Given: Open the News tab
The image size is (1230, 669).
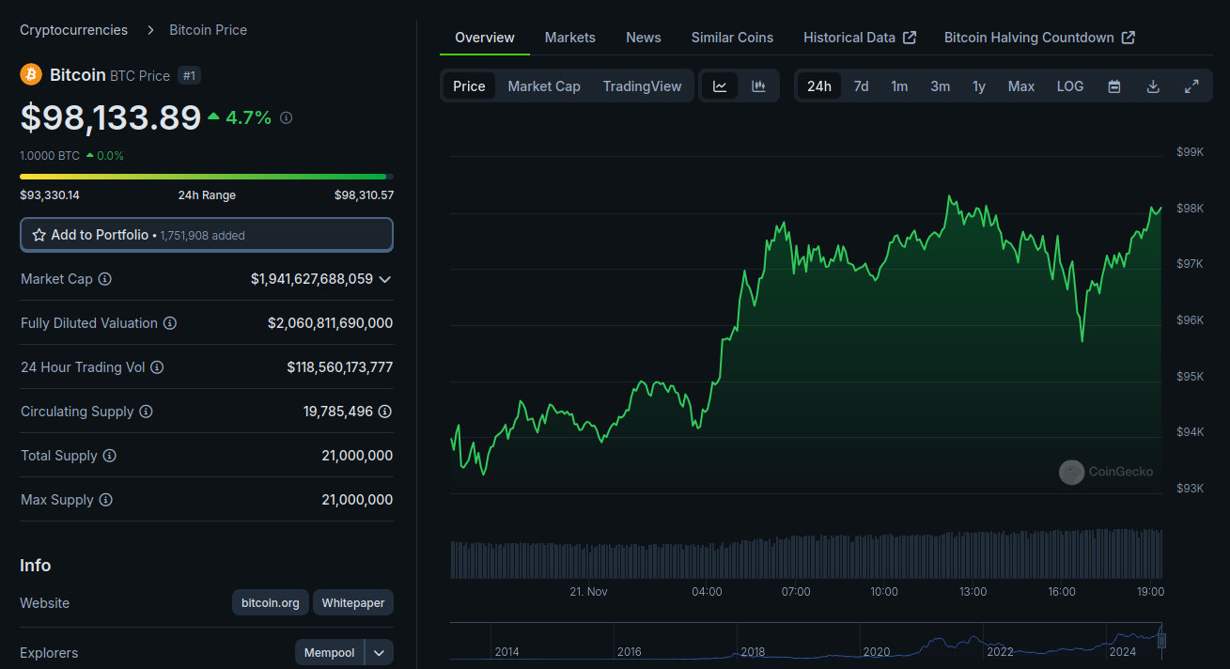Looking at the screenshot, I should 644,38.
